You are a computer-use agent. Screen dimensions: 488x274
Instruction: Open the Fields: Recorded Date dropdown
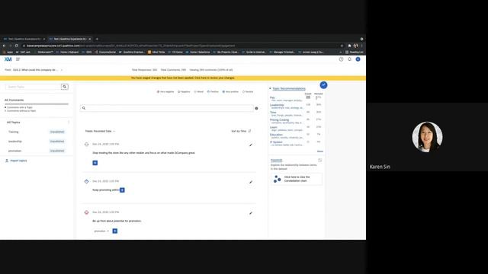[x=100, y=131]
